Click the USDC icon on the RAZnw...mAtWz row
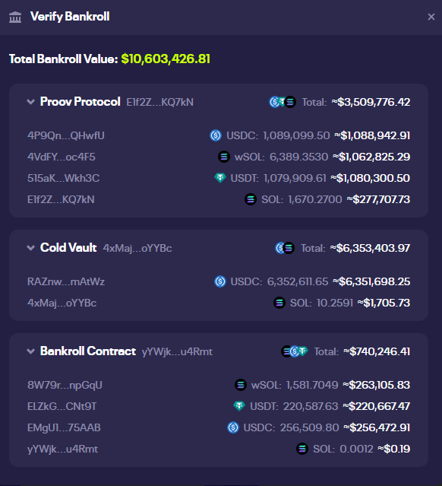442x486 pixels. point(220,281)
